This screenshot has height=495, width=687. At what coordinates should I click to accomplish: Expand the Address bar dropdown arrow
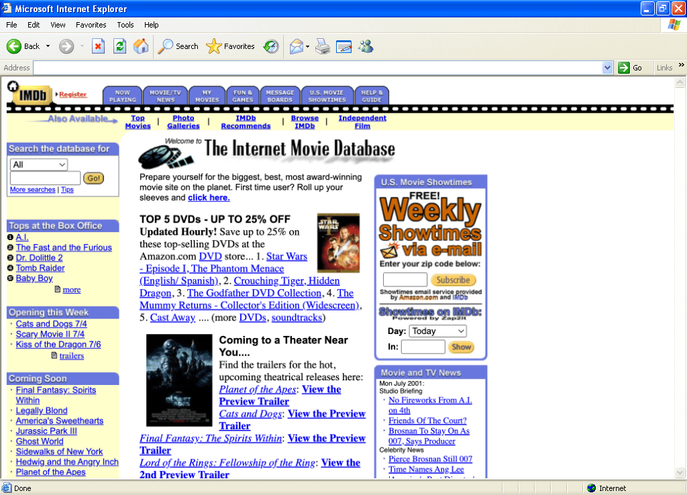click(607, 68)
